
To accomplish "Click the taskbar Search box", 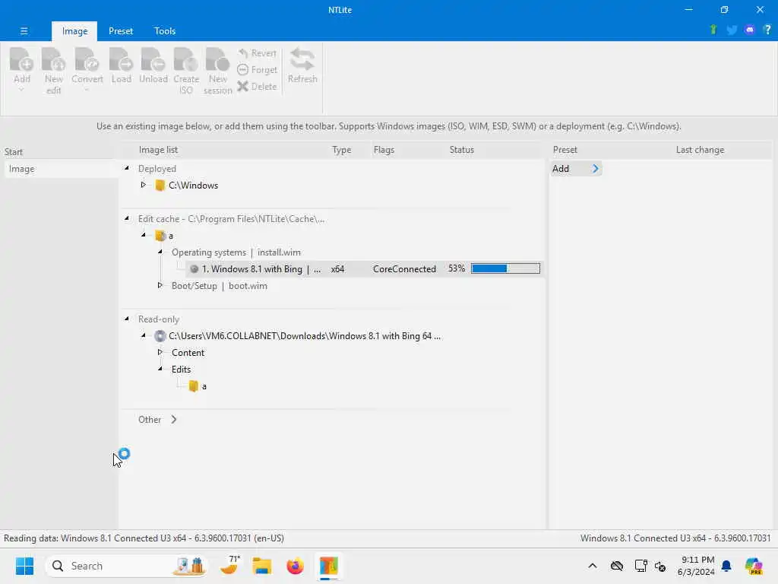I will (127, 566).
